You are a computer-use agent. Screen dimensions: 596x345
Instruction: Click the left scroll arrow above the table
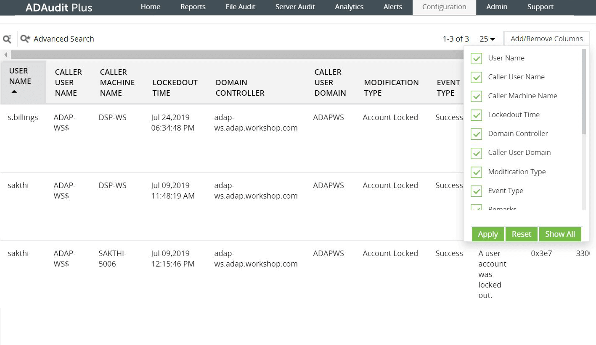[x=5, y=55]
